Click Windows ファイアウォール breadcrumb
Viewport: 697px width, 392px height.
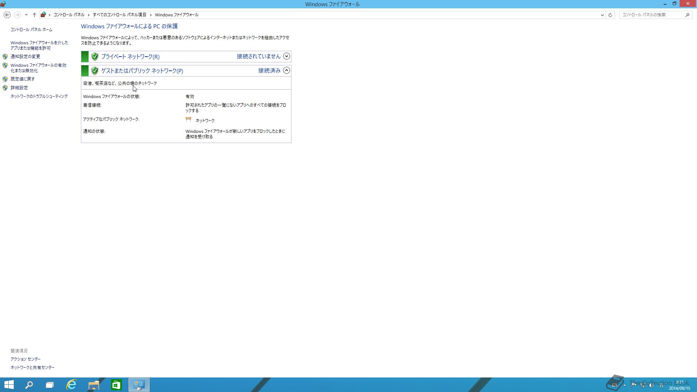pyautogui.click(x=176, y=15)
